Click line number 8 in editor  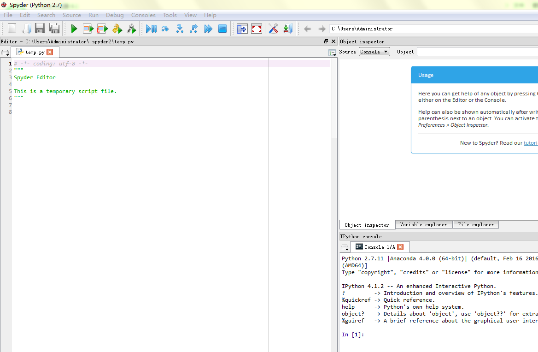10,112
